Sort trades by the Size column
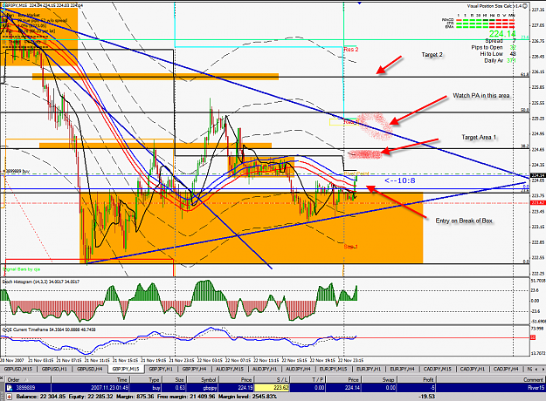 pyautogui.click(x=174, y=380)
